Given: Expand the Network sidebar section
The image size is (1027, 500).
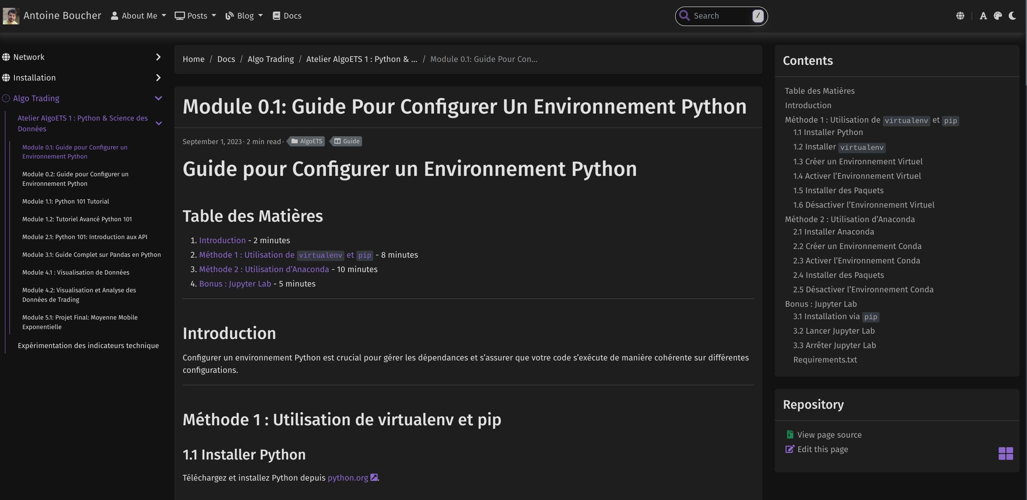Looking at the screenshot, I should click(158, 57).
